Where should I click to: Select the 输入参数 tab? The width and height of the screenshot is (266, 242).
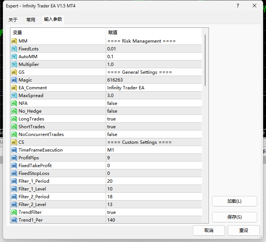click(53, 19)
